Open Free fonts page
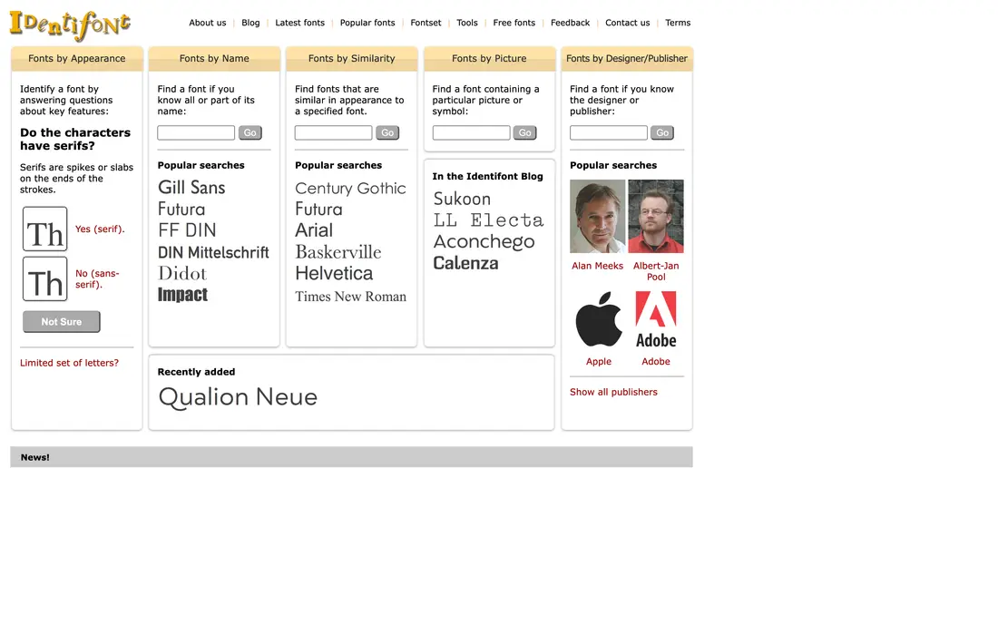This screenshot has width=998, height=624. 514,23
